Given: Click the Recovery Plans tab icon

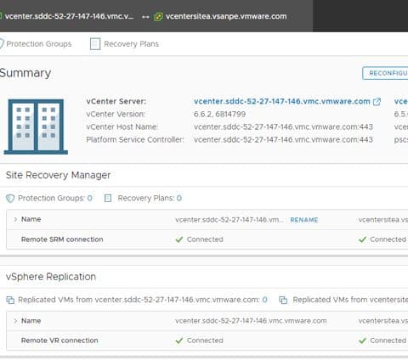Looking at the screenshot, I should click(x=95, y=44).
